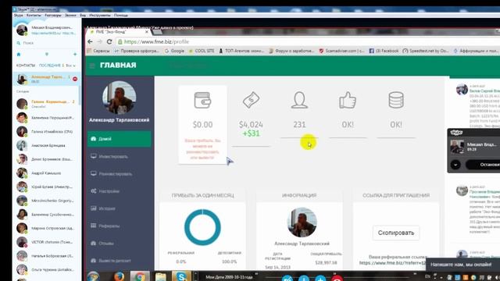Viewport: 500px width, 281px height.
Task: Open Windows Start button in taskbar
Action: [x=93, y=276]
